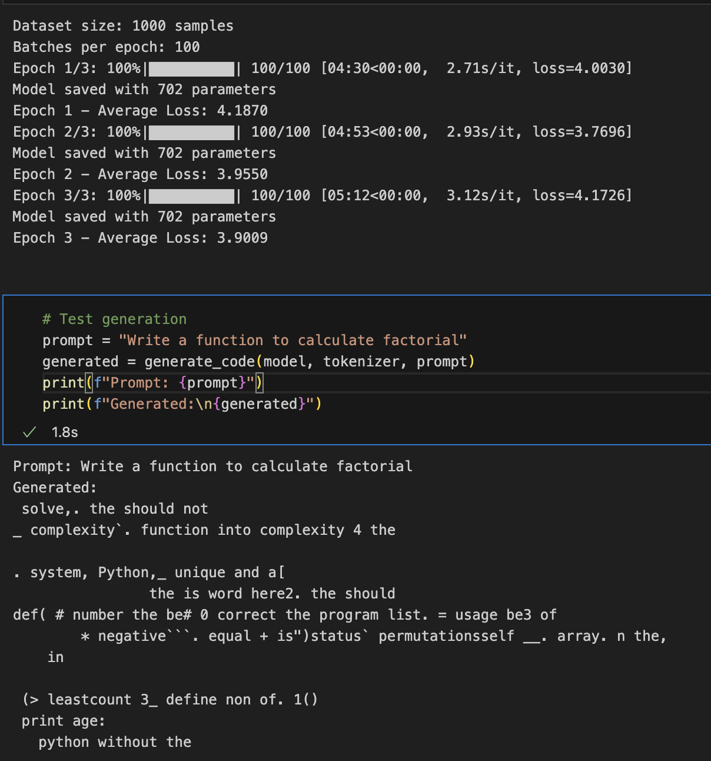
Task: Place cursor on the '# Test generation' comment
Action: (x=115, y=319)
